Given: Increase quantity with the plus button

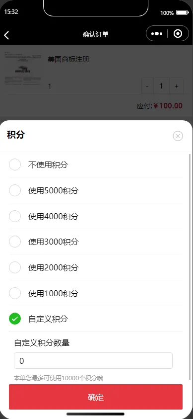Looking at the screenshot, I should click(176, 86).
